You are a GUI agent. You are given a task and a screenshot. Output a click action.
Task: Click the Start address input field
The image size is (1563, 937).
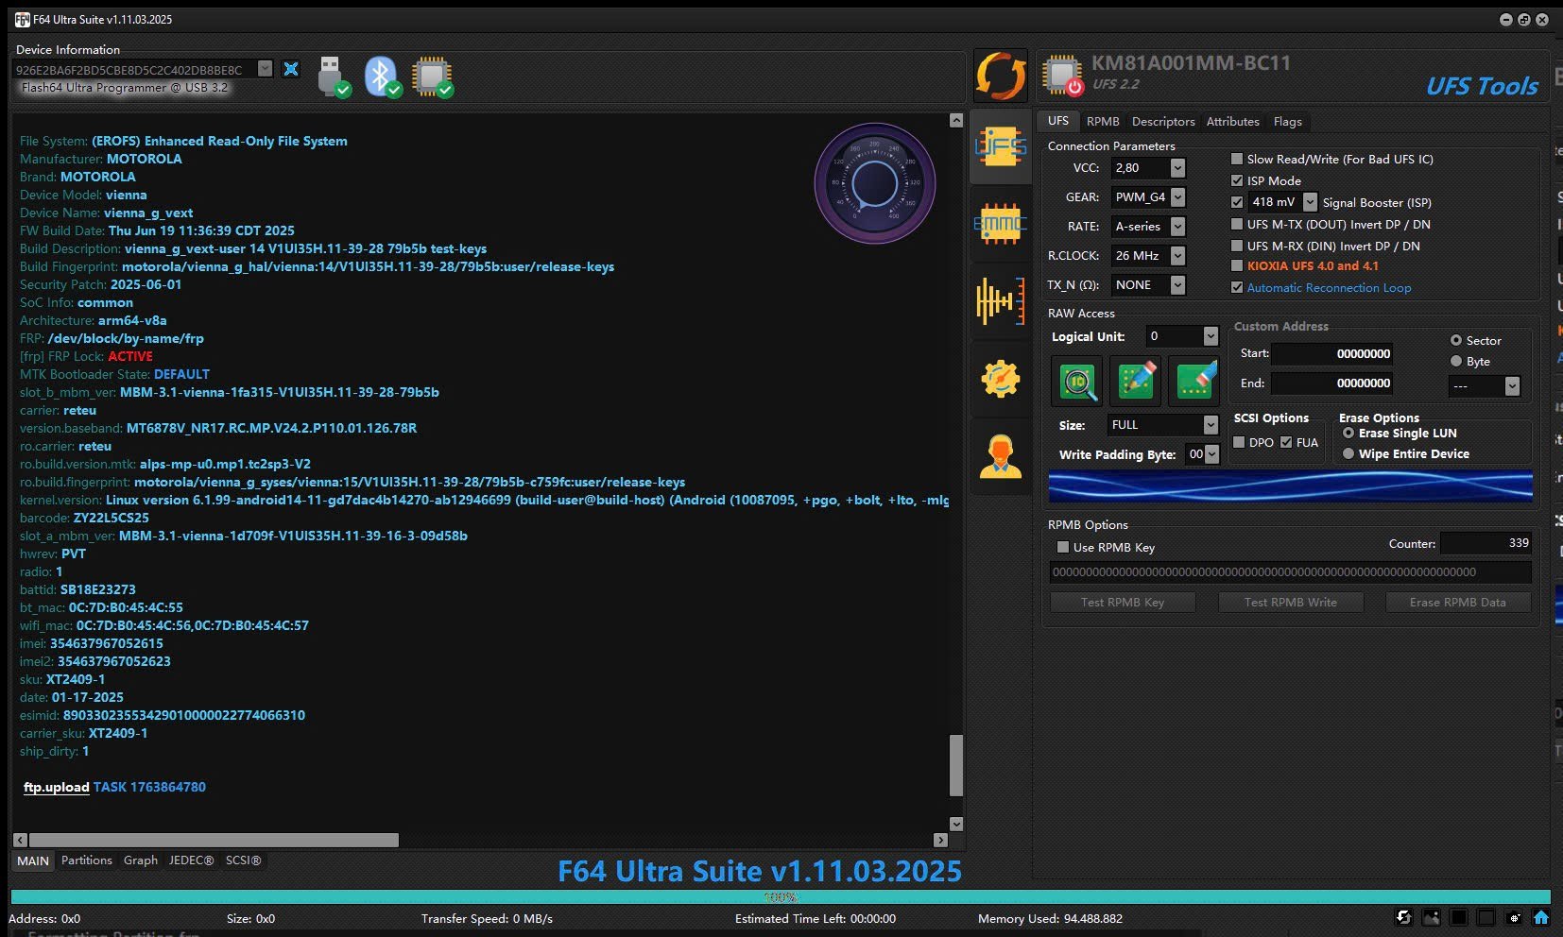point(1332,353)
